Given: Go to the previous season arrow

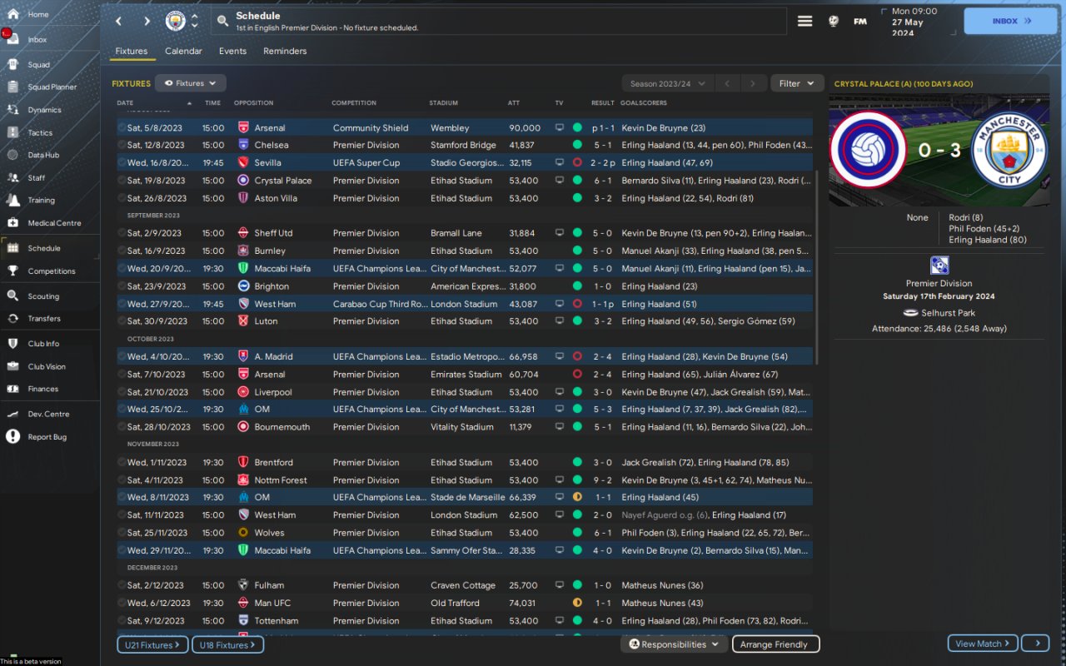Looking at the screenshot, I should (x=726, y=83).
